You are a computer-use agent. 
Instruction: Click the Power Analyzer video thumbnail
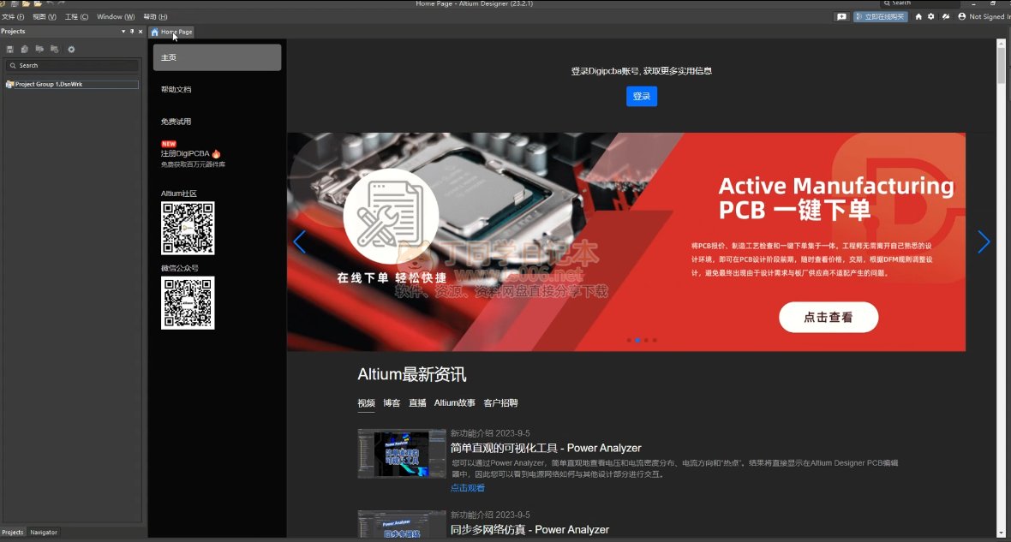[x=401, y=453]
